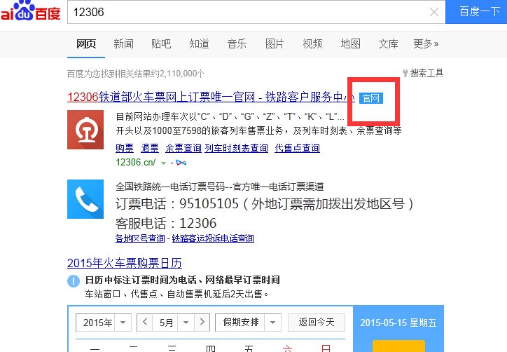Click the 订票电话：95105105 text
The image size is (507, 352).
264,203
